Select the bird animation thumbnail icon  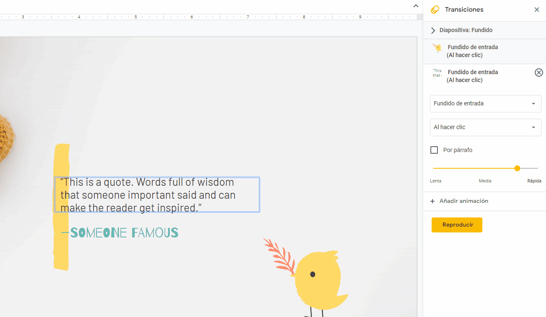click(x=437, y=48)
